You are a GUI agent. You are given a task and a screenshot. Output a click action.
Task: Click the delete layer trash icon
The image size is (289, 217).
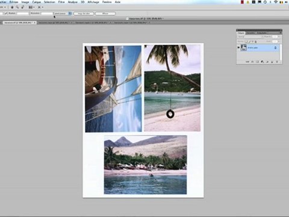[277, 61]
